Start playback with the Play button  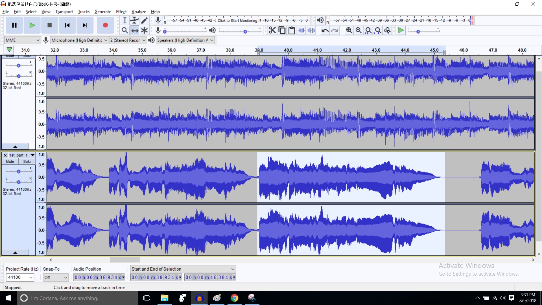[x=32, y=25]
